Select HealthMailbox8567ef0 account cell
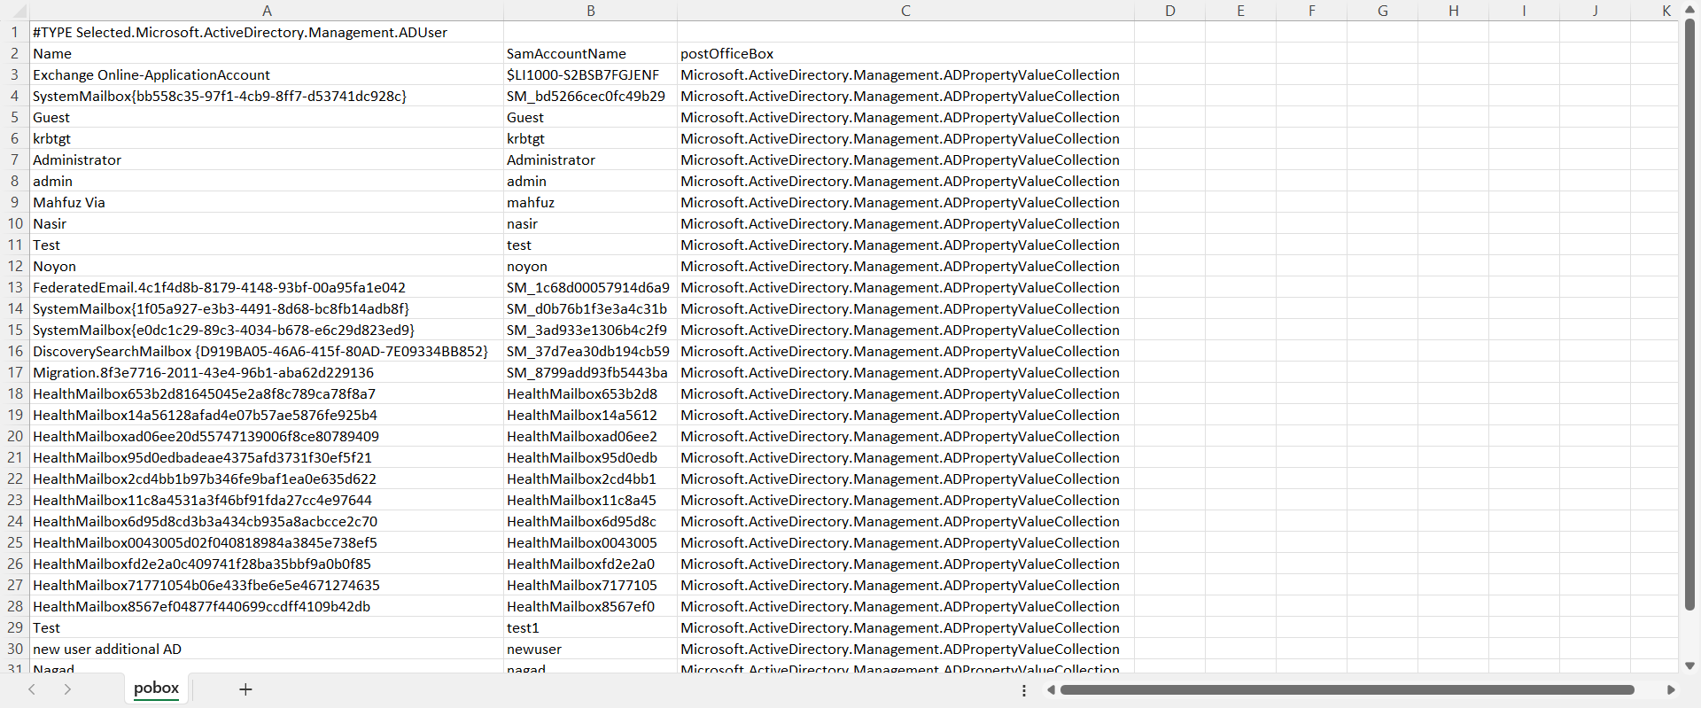The width and height of the screenshot is (1701, 708). tap(590, 606)
